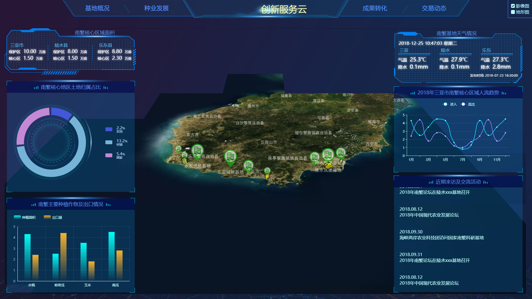Open the rice hexagon crop icon at Sanya's southern coast
Viewport: 532px width, 299px height.
(x=267, y=176)
